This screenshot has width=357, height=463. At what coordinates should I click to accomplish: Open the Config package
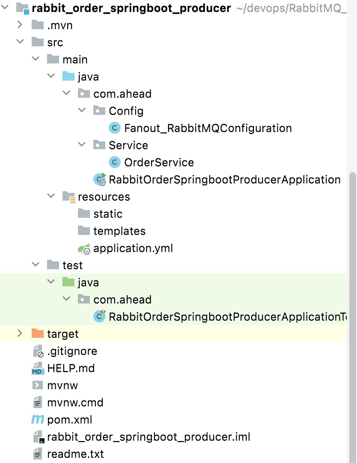126,111
